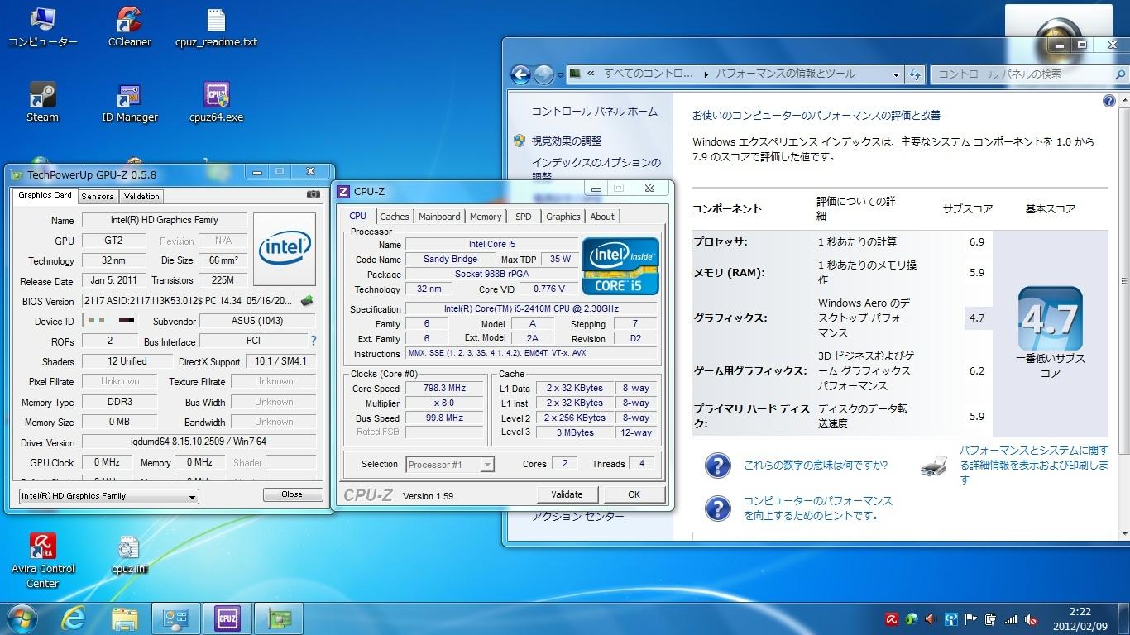Show the Memory tab in CPU-Z
This screenshot has height=635, width=1130.
click(486, 217)
